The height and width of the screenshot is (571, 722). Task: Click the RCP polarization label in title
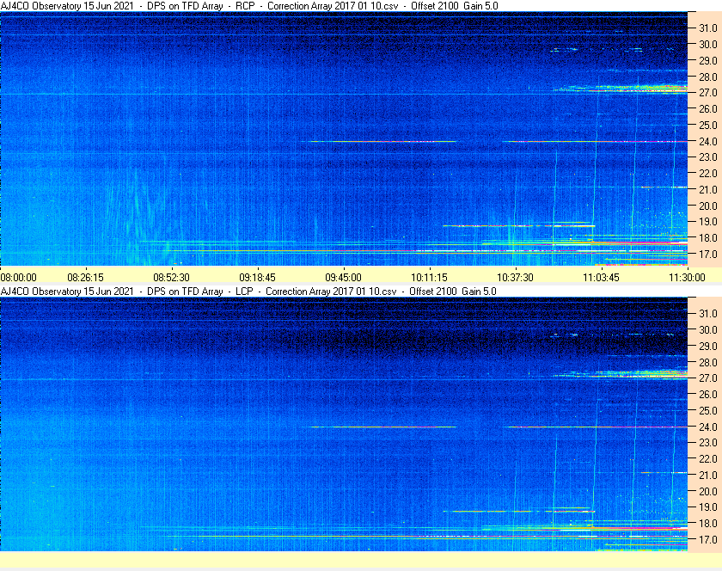[245, 6]
